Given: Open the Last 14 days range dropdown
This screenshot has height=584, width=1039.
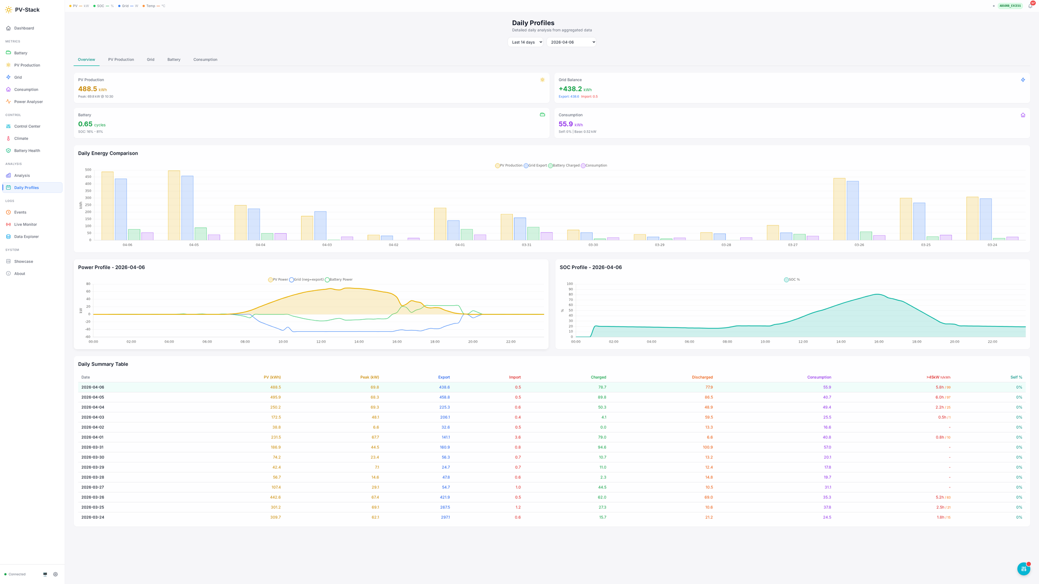Looking at the screenshot, I should pyautogui.click(x=525, y=42).
